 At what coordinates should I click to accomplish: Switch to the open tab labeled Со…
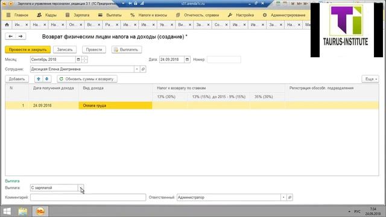point(217,25)
